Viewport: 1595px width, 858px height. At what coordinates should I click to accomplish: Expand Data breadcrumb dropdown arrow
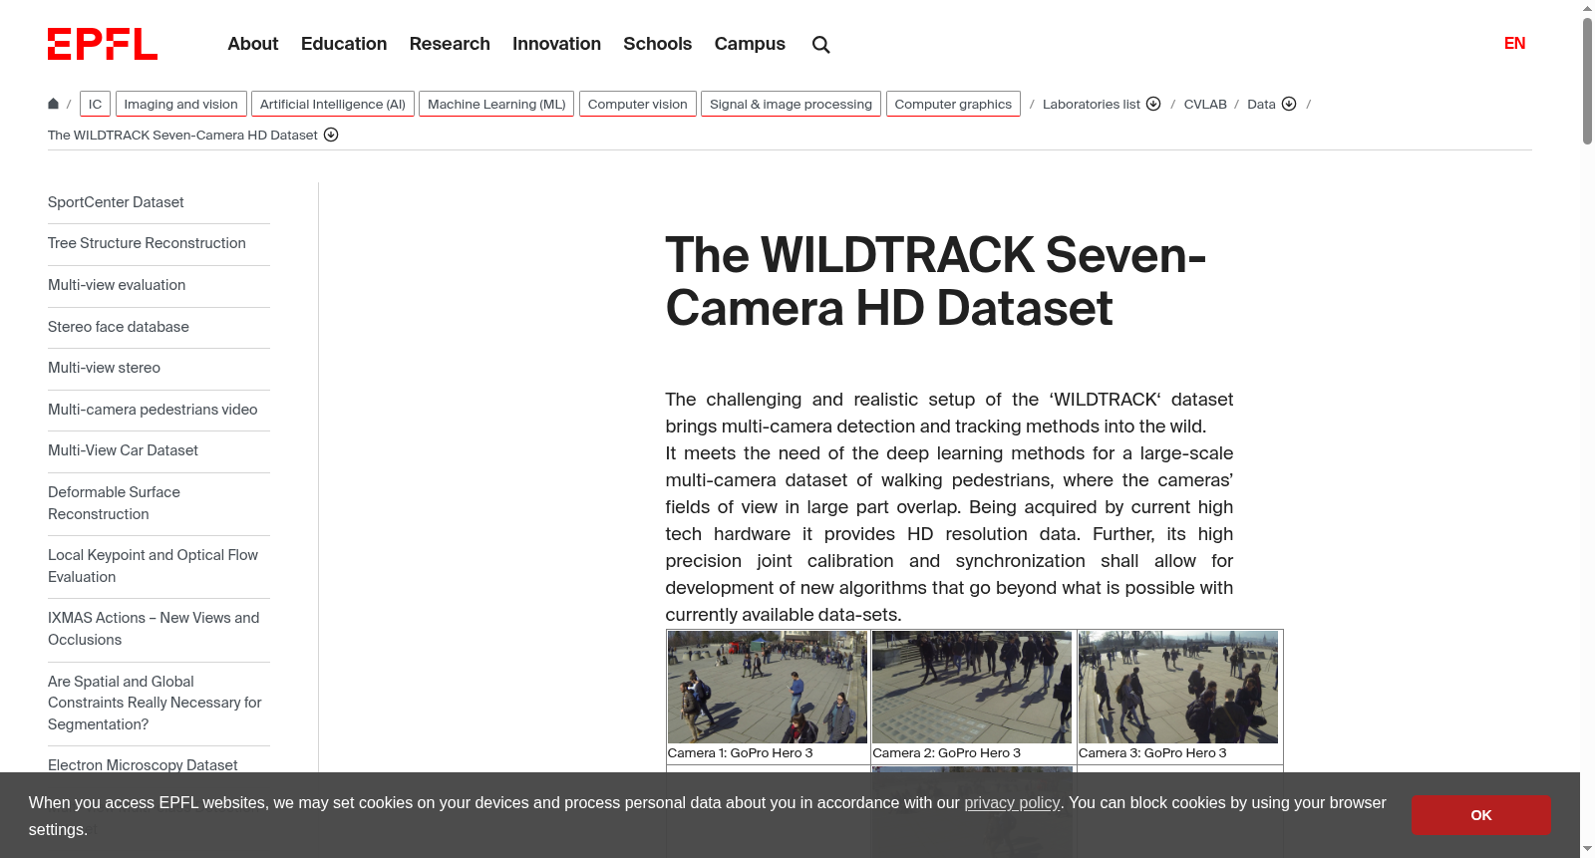coord(1289,104)
